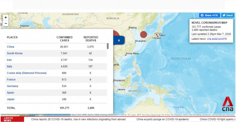Select the large red circle over South Korea
236x122 pixels.
click(x=144, y=34)
